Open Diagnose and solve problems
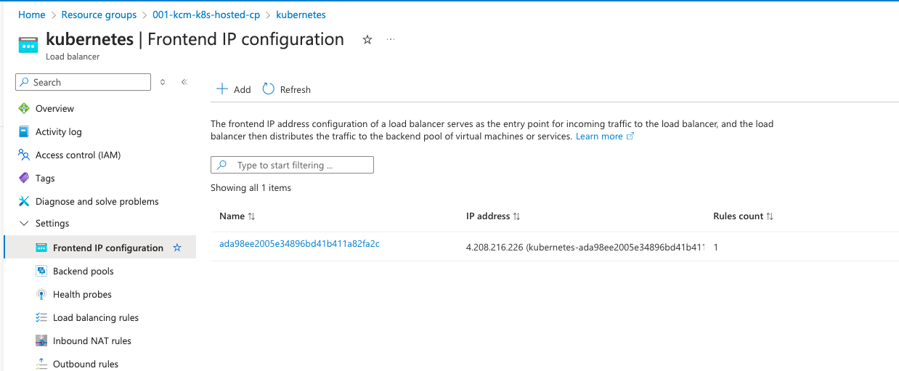Screen dimensions: 899x371 coord(97,201)
